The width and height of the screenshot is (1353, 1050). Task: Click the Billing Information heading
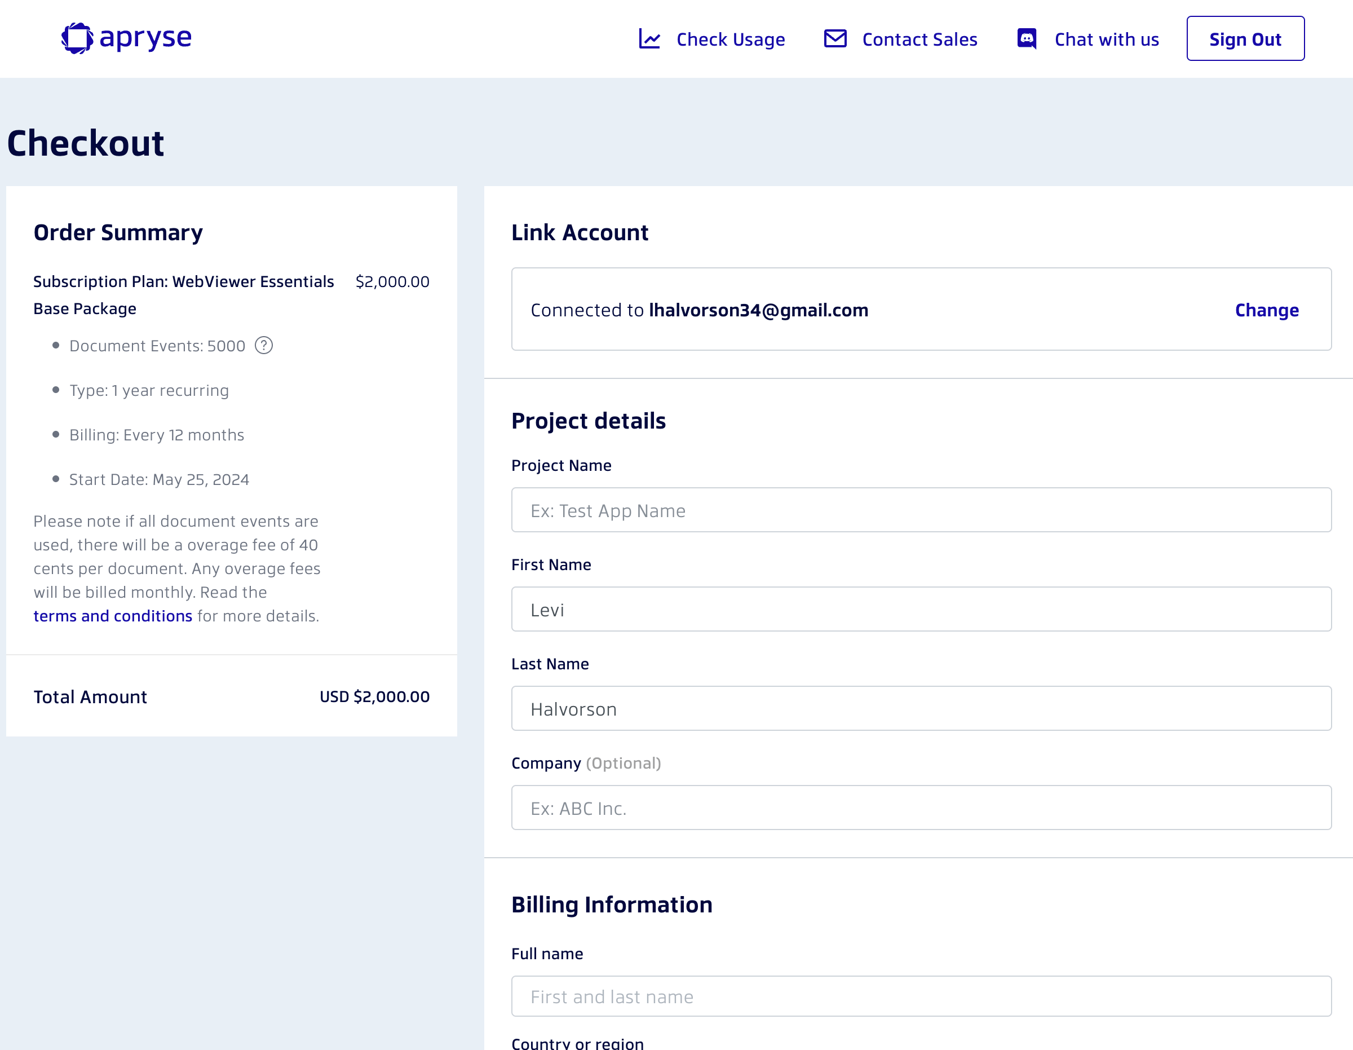(612, 905)
